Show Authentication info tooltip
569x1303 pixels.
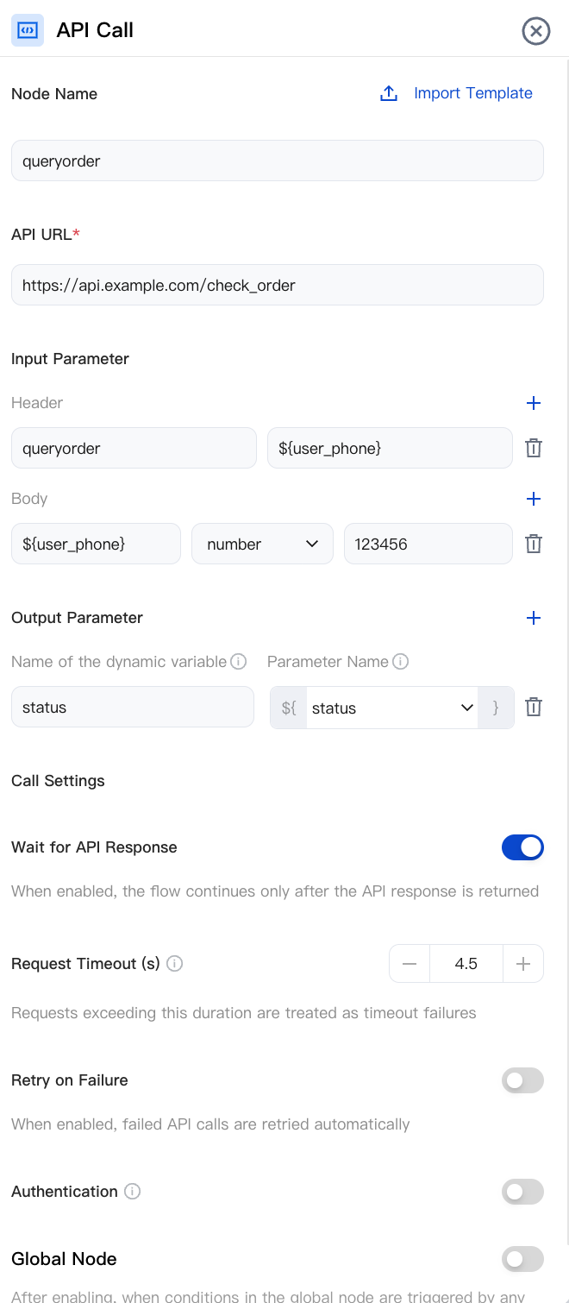132,1192
